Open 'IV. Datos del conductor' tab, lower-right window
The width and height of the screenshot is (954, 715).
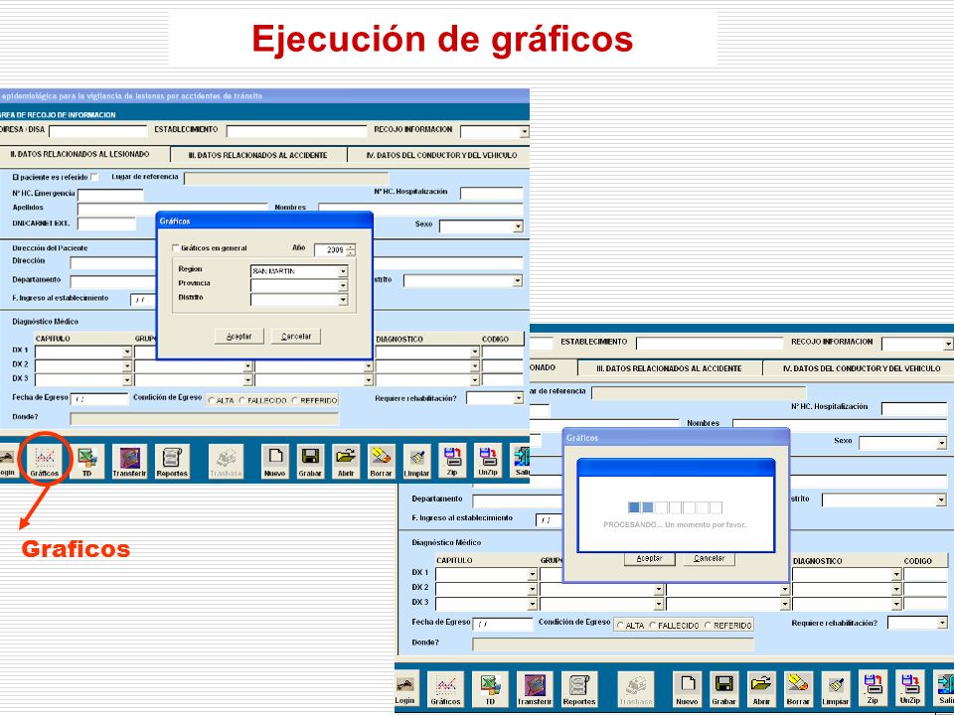[x=861, y=368]
